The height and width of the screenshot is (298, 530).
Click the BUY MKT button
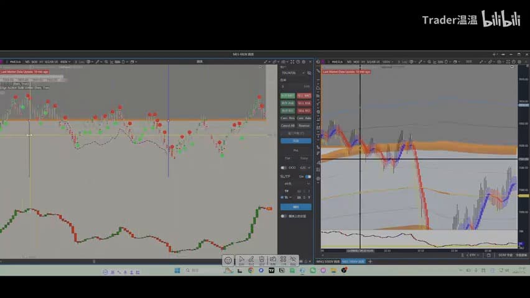[287, 96]
